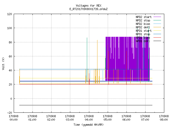The image size is (169, 127).
Task: Click the x-axis tick label 170908 03:00
Action: click(x=70, y=118)
